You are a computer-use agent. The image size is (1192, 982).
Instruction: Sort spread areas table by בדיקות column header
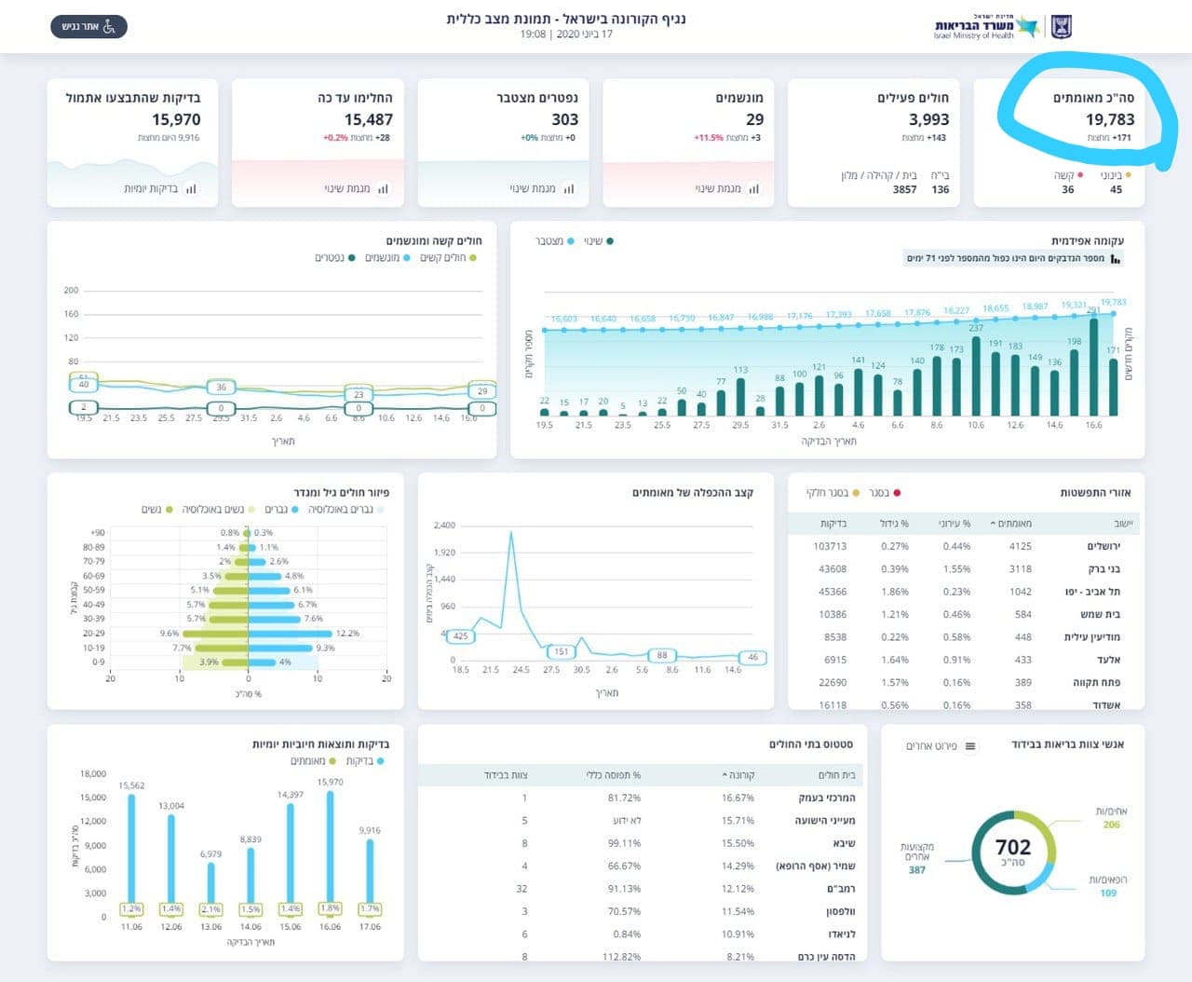click(833, 524)
